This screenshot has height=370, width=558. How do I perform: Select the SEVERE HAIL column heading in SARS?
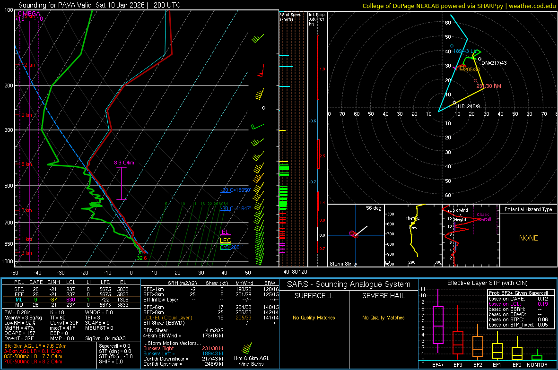coord(383,296)
